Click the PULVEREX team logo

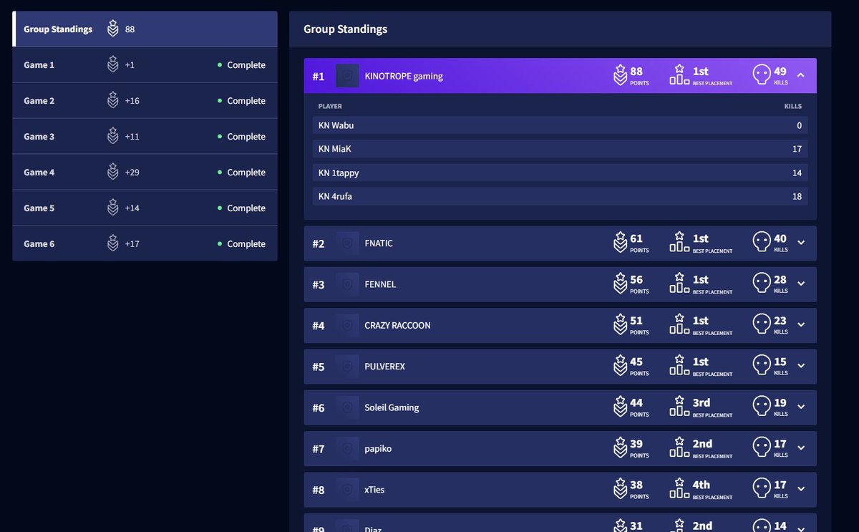tap(347, 367)
